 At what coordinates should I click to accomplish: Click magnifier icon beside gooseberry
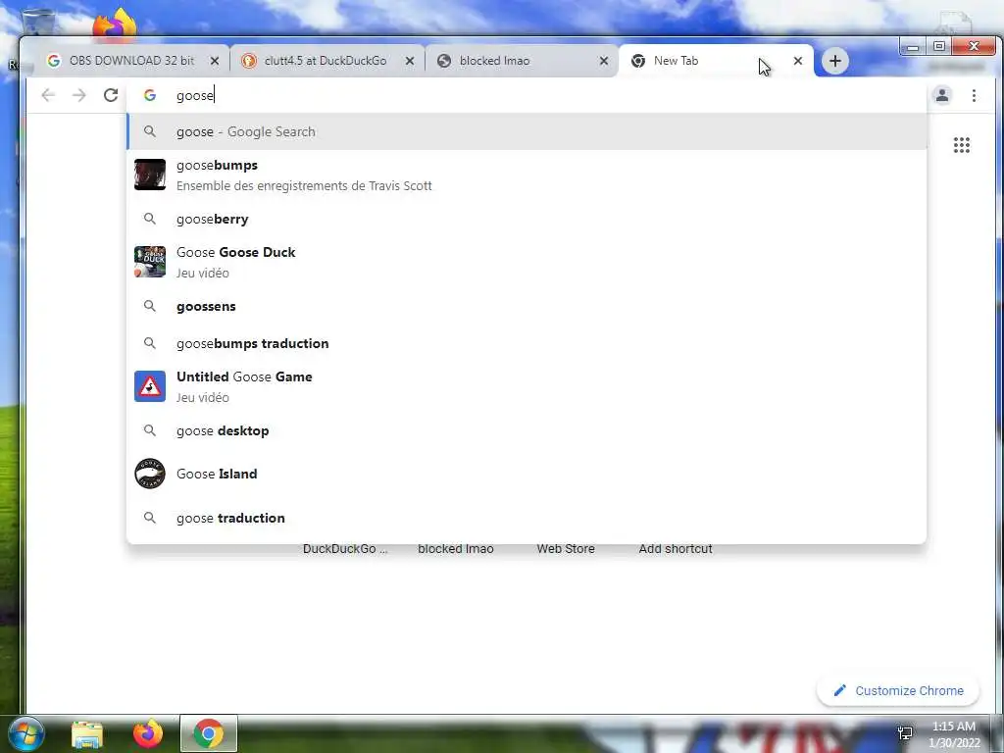[150, 219]
